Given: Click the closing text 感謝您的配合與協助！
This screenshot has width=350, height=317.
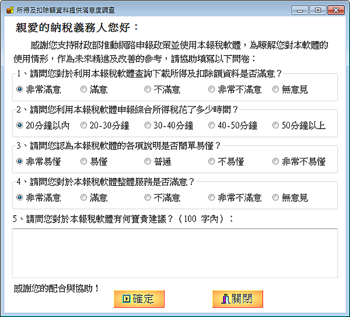Looking at the screenshot, I should pyautogui.click(x=56, y=288).
